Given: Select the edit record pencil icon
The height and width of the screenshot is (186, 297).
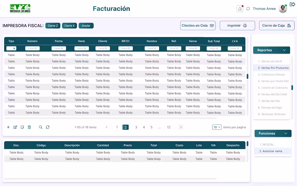Looking at the screenshot, I should click(x=15, y=127).
